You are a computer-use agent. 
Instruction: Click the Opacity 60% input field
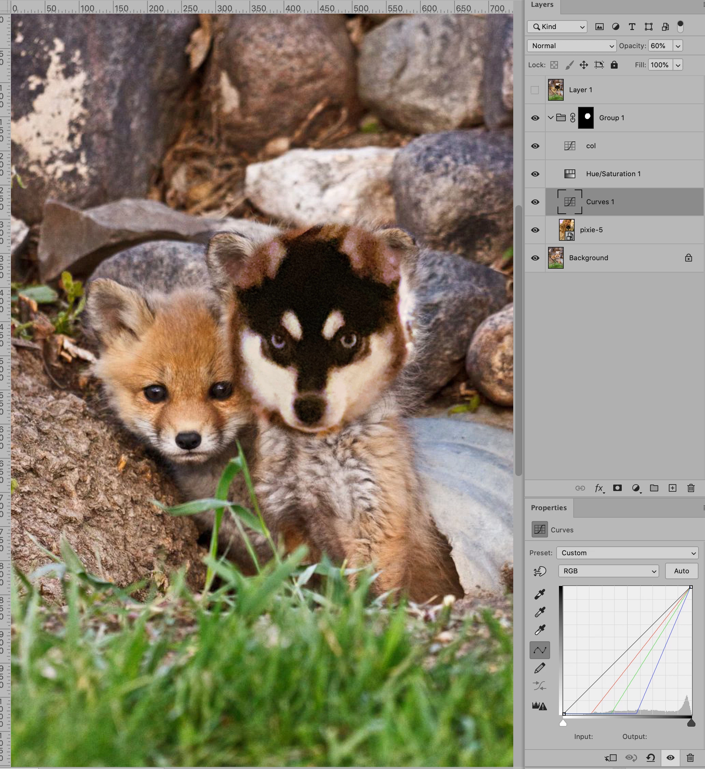pyautogui.click(x=660, y=46)
